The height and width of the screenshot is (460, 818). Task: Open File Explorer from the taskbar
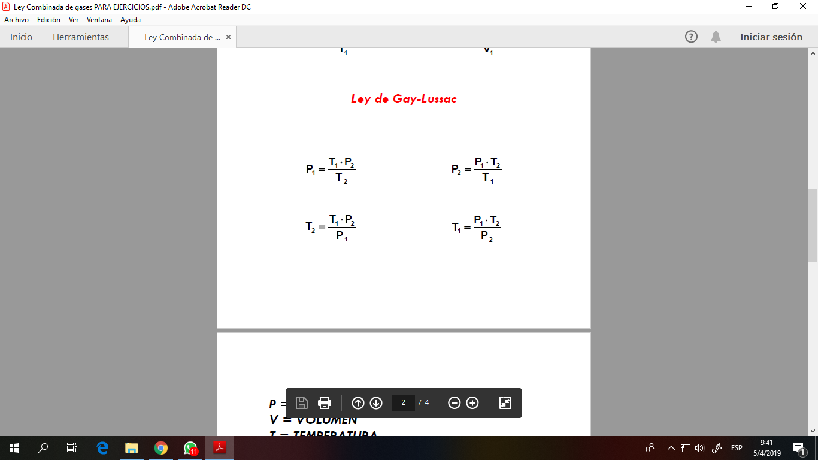point(131,448)
